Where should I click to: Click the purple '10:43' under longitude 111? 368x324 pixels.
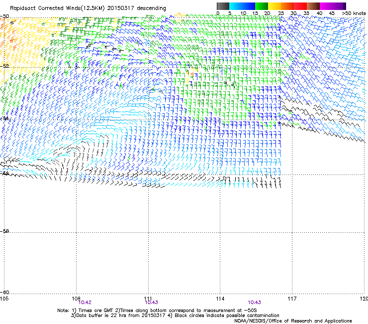tap(151, 303)
